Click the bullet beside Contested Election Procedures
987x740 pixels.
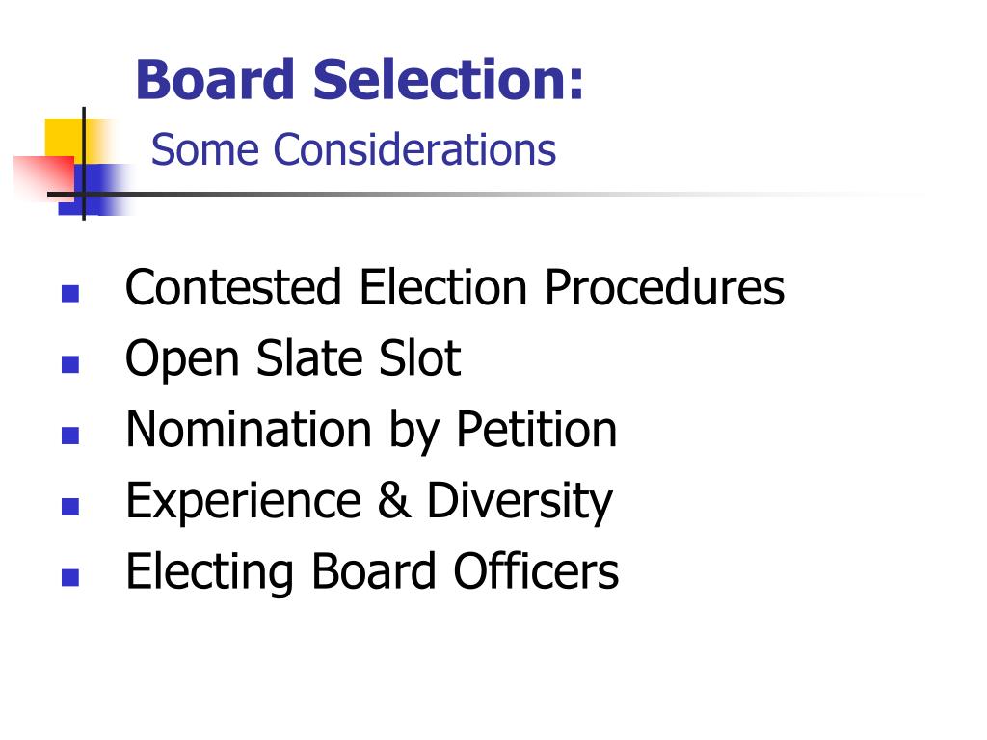(x=69, y=293)
